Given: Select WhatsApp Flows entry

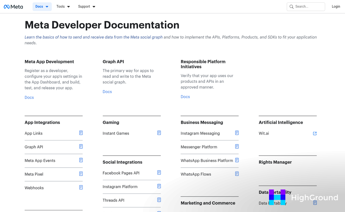Looking at the screenshot, I should pos(196,174).
